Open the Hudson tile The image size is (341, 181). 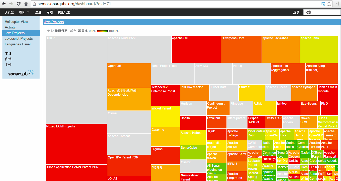pyautogui.click(x=193, y=108)
